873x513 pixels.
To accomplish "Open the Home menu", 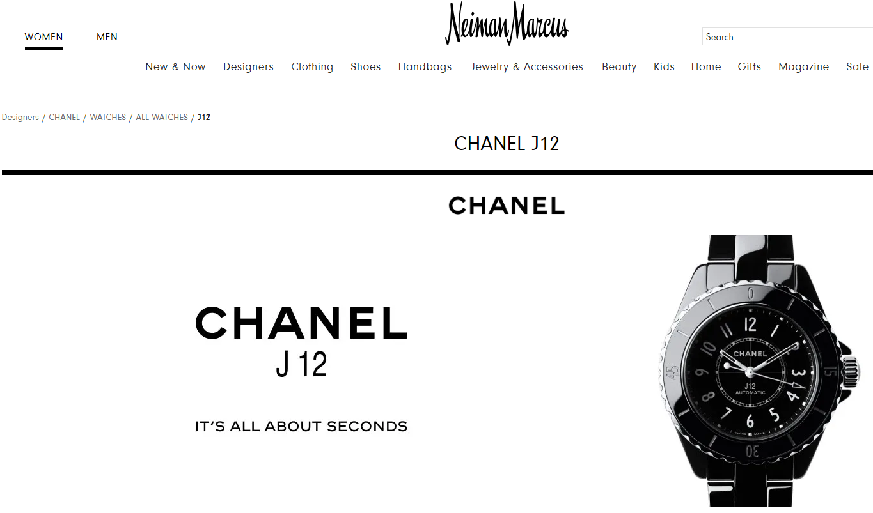I will tap(706, 66).
